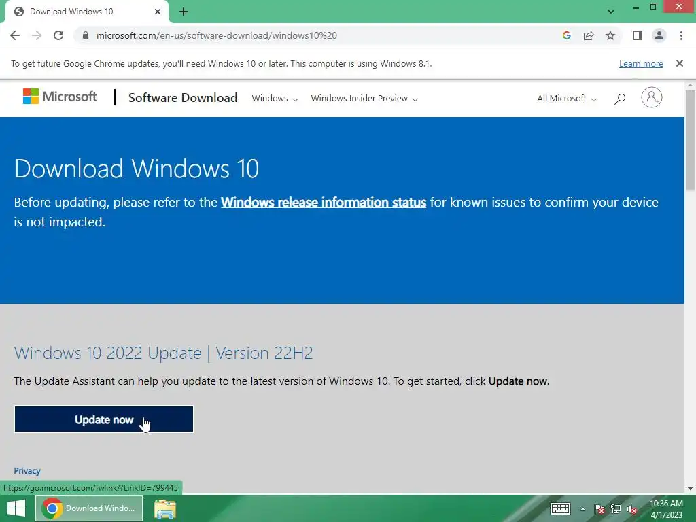Open Action Center flag icon
Image resolution: width=696 pixels, height=522 pixels.
click(x=599, y=509)
